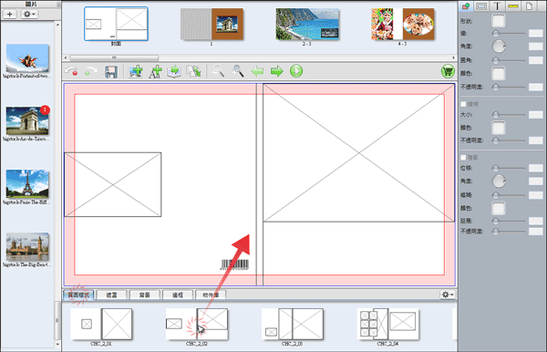The height and width of the screenshot is (352, 547).
Task: Click the redo arrow icon
Action: click(90, 71)
